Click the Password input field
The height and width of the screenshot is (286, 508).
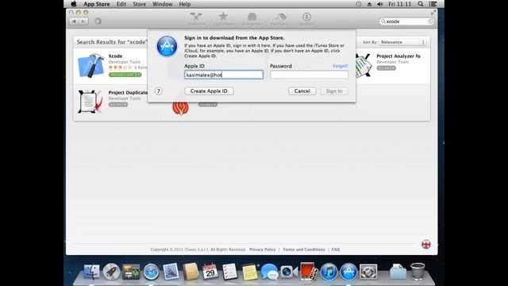click(x=309, y=75)
